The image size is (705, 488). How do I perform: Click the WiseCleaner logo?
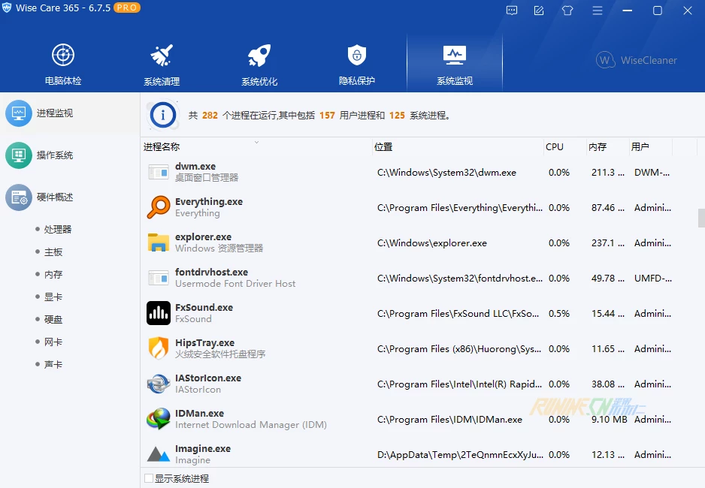pyautogui.click(x=637, y=60)
